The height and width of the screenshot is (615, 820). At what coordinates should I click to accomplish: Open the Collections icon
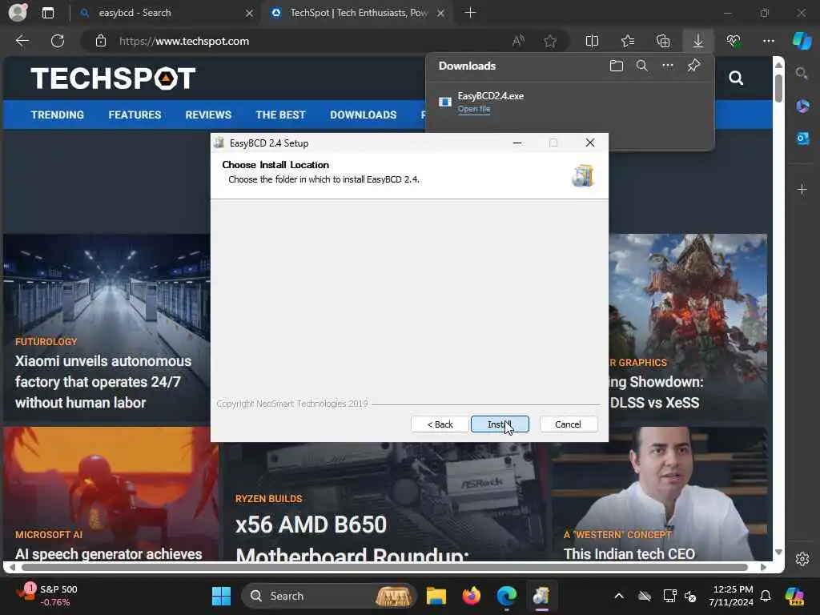click(x=663, y=41)
